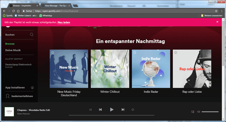Image resolution: width=226 pixels, height=122 pixels.
Task: Open Deutschpop Elektronisch playlist
Action: pos(18,64)
